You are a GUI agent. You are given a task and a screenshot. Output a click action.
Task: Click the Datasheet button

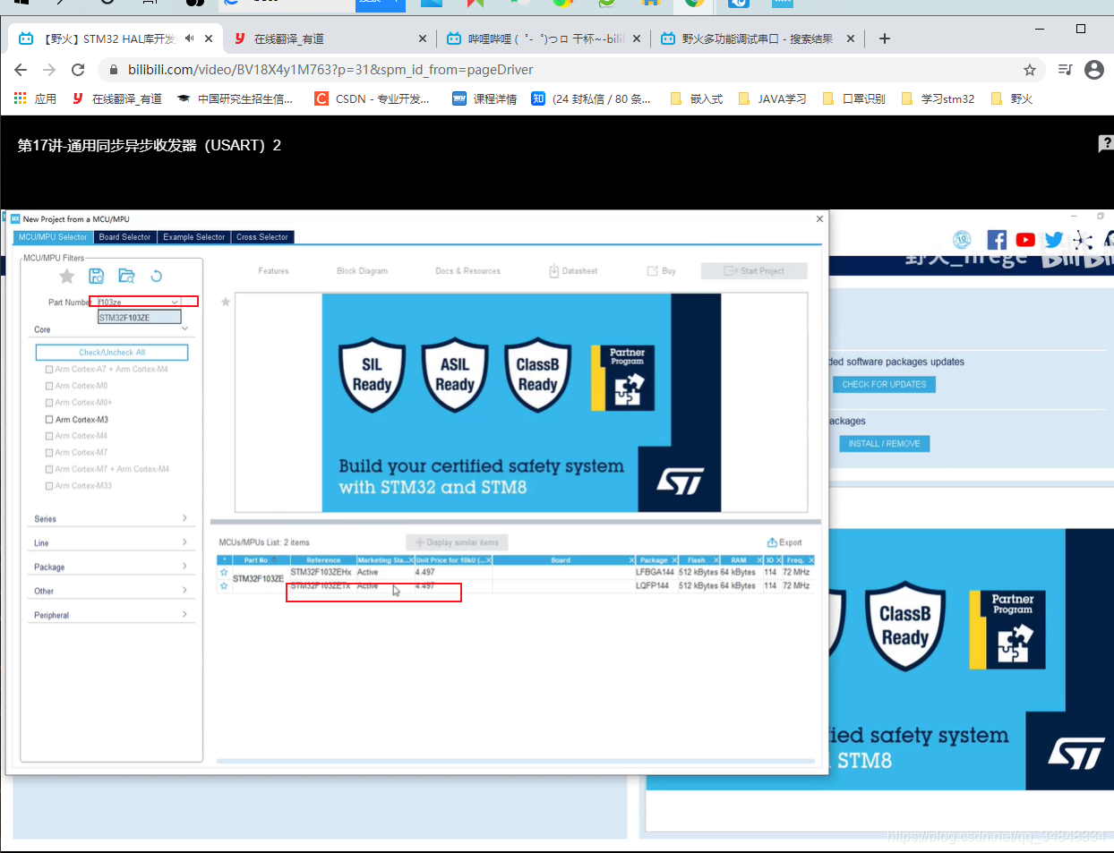pyautogui.click(x=573, y=271)
